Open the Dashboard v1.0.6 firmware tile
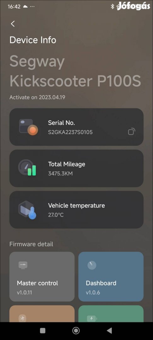 click(x=111, y=276)
